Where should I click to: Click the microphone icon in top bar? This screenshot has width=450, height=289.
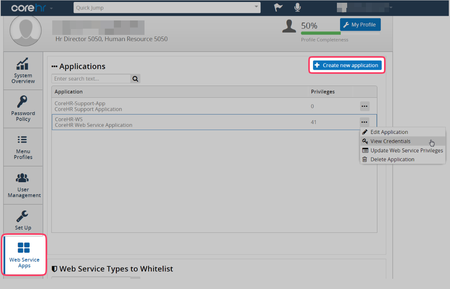(297, 7)
